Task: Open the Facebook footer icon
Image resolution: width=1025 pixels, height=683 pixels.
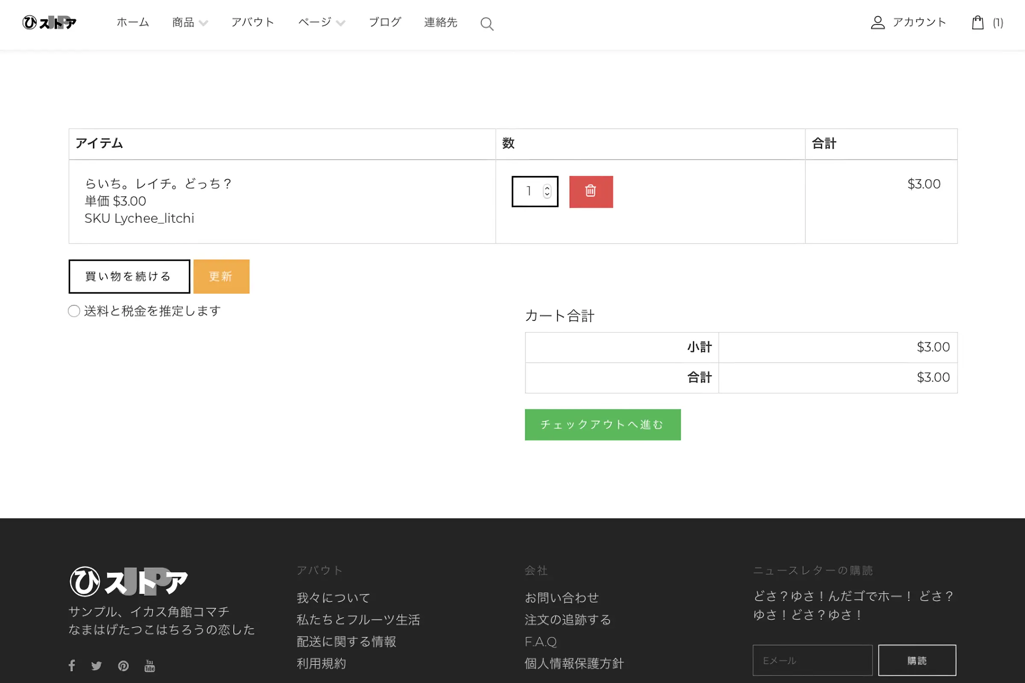Action: point(72,665)
